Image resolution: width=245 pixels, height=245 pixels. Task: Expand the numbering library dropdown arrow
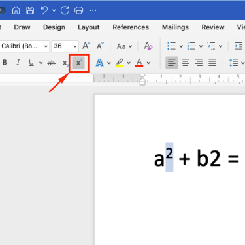point(201,46)
